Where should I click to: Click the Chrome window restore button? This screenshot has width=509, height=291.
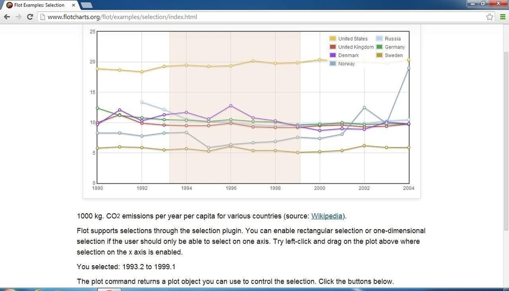click(x=483, y=3)
